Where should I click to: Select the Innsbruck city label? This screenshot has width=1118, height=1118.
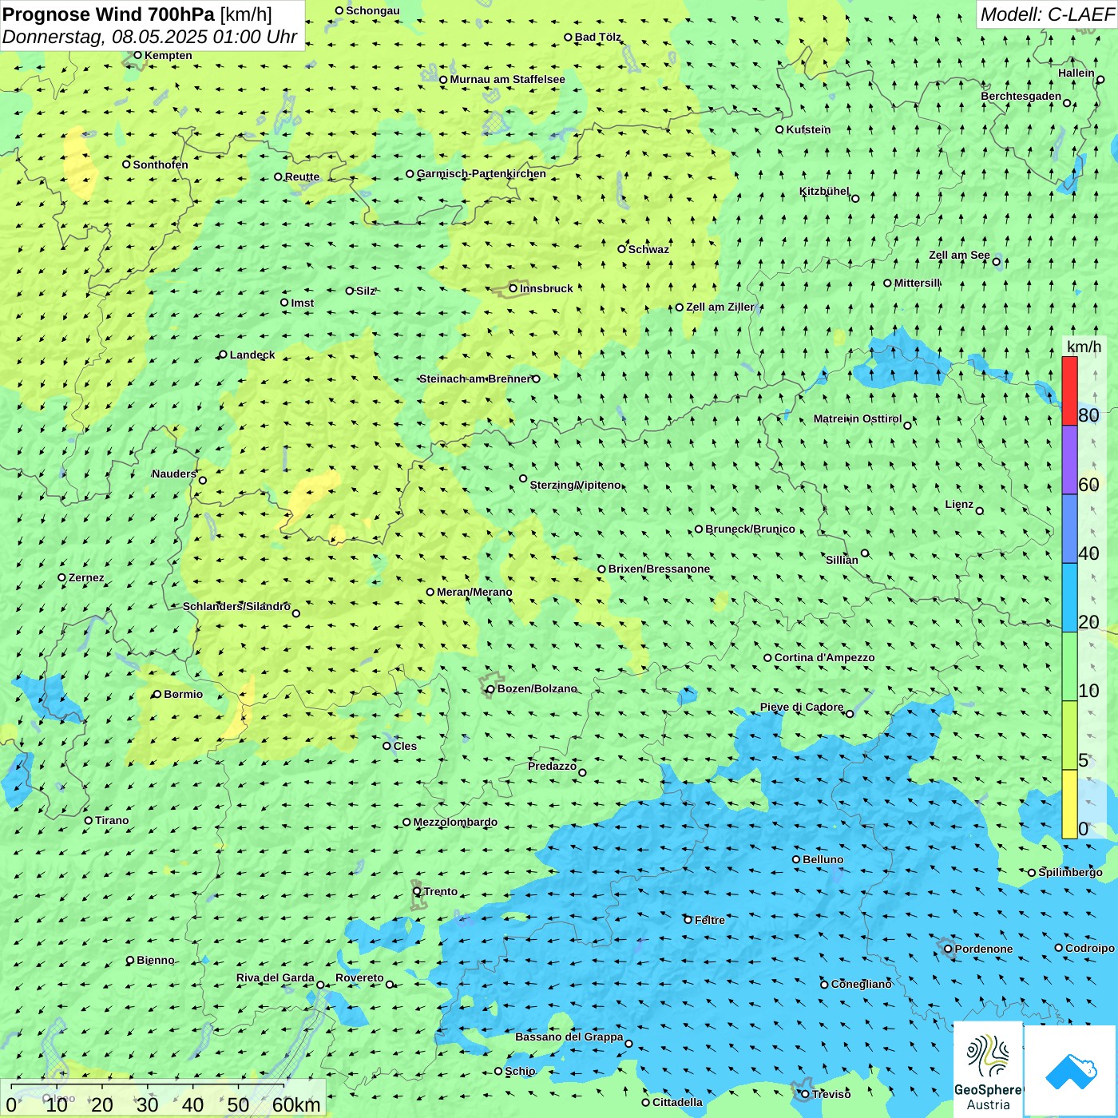tap(546, 288)
